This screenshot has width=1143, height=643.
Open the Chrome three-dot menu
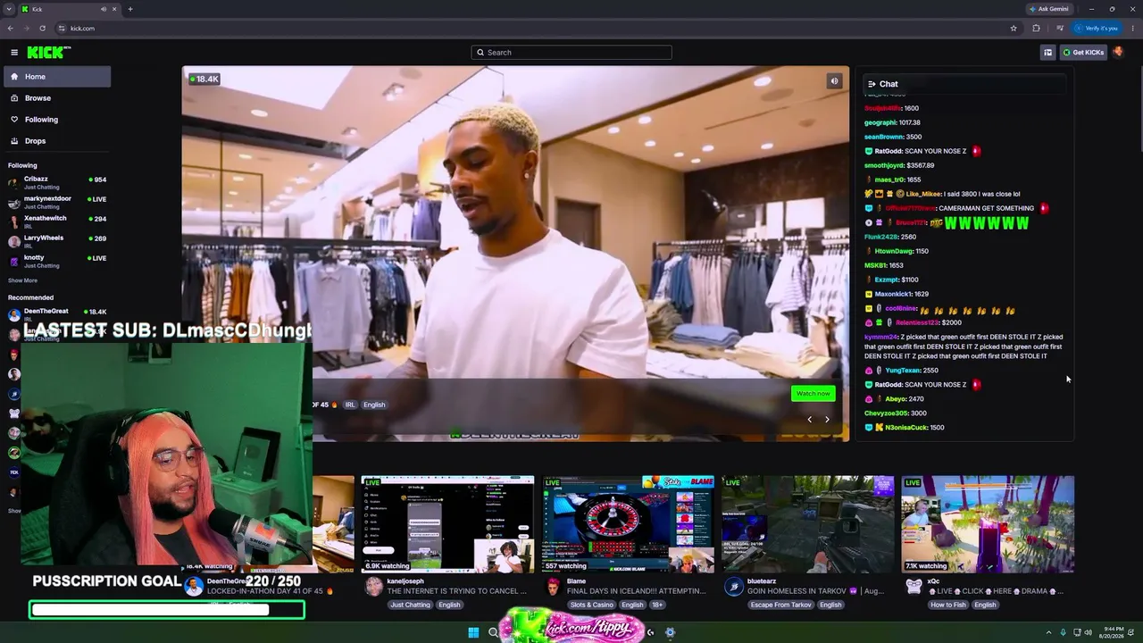pyautogui.click(x=1131, y=28)
